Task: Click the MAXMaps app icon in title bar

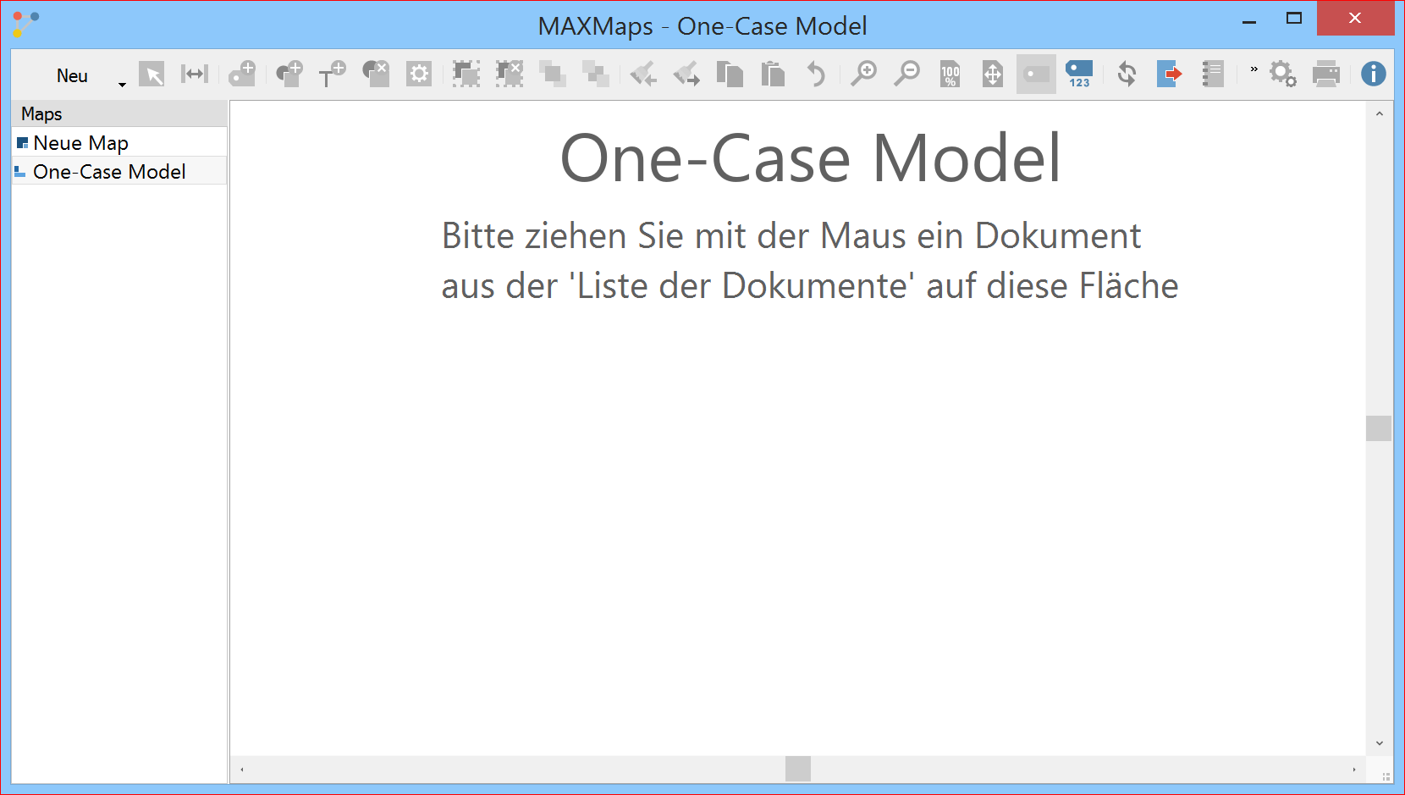Action: 25,25
